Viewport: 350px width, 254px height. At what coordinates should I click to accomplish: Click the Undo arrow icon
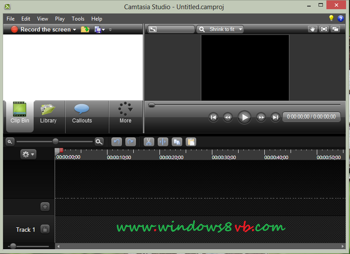click(116, 142)
